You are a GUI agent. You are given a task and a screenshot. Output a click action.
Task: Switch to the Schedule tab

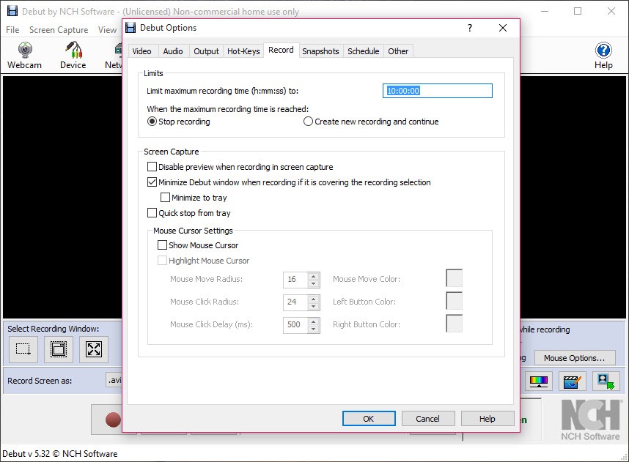click(x=364, y=51)
